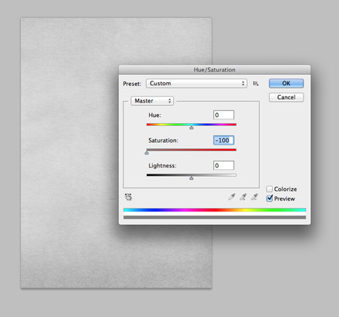Open the Master channel dropdown
Screen dimensions: 339x317
tap(152, 101)
